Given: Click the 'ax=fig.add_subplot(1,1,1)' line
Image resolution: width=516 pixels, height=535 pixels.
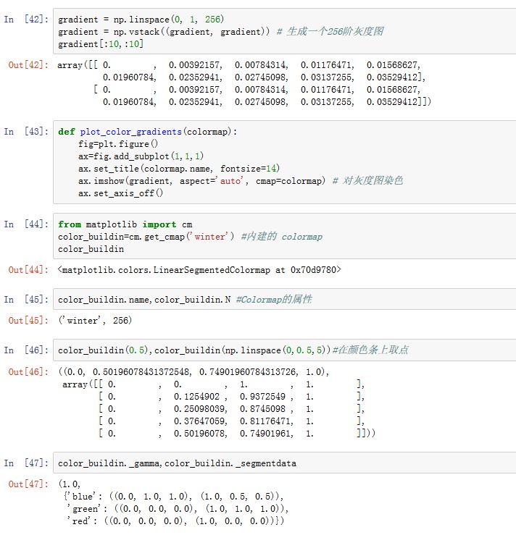Looking at the screenshot, I should pos(141,156).
